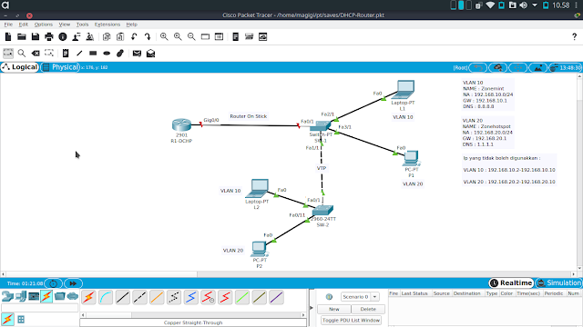Screen dimensions: 583x327
Task: Switch to the Physical workspace tab
Action: click(61, 67)
